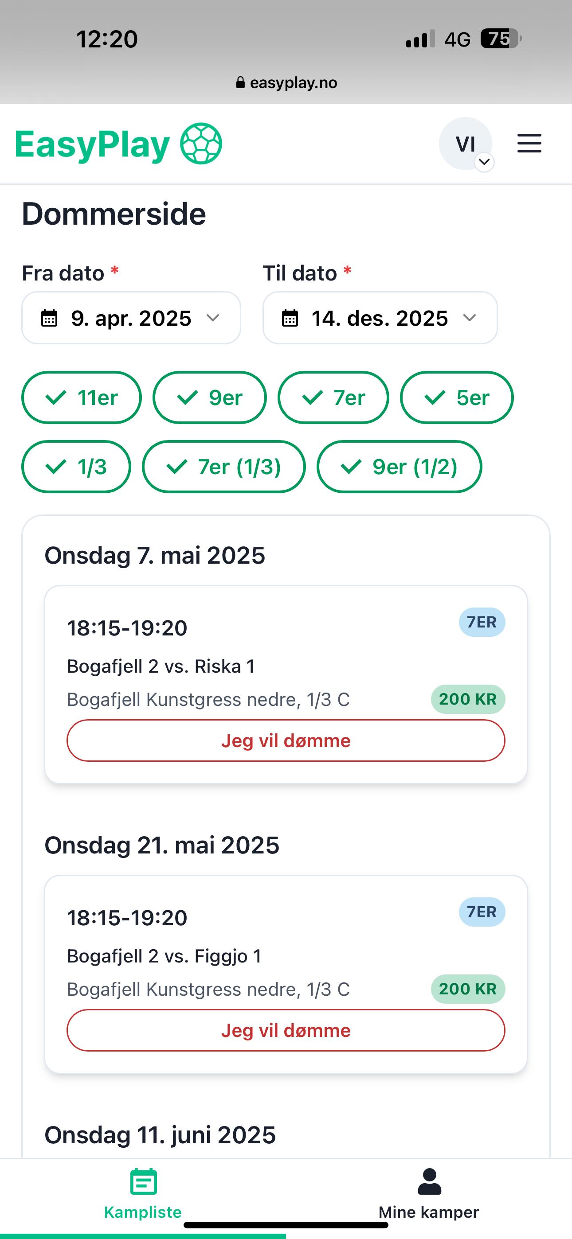Select the Kampliste tab label
This screenshot has width=572, height=1239.
coord(143,1212)
